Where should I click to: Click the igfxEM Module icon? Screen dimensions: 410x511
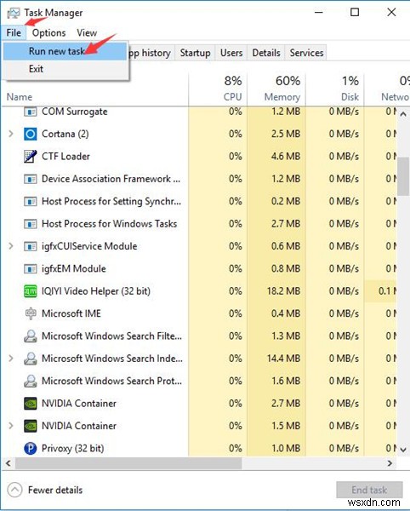click(31, 269)
